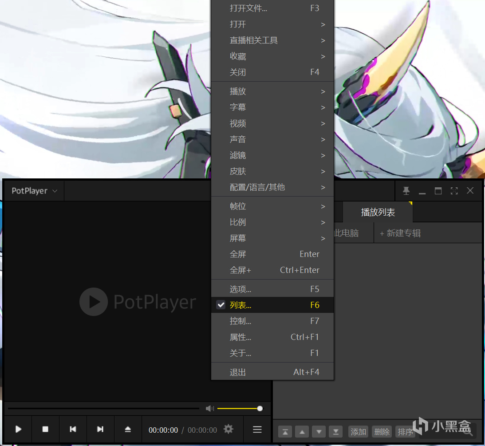Switch to the 播放列表 tab

click(378, 212)
